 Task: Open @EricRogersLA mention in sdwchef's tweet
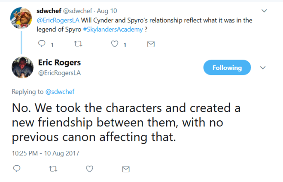[x=58, y=20]
